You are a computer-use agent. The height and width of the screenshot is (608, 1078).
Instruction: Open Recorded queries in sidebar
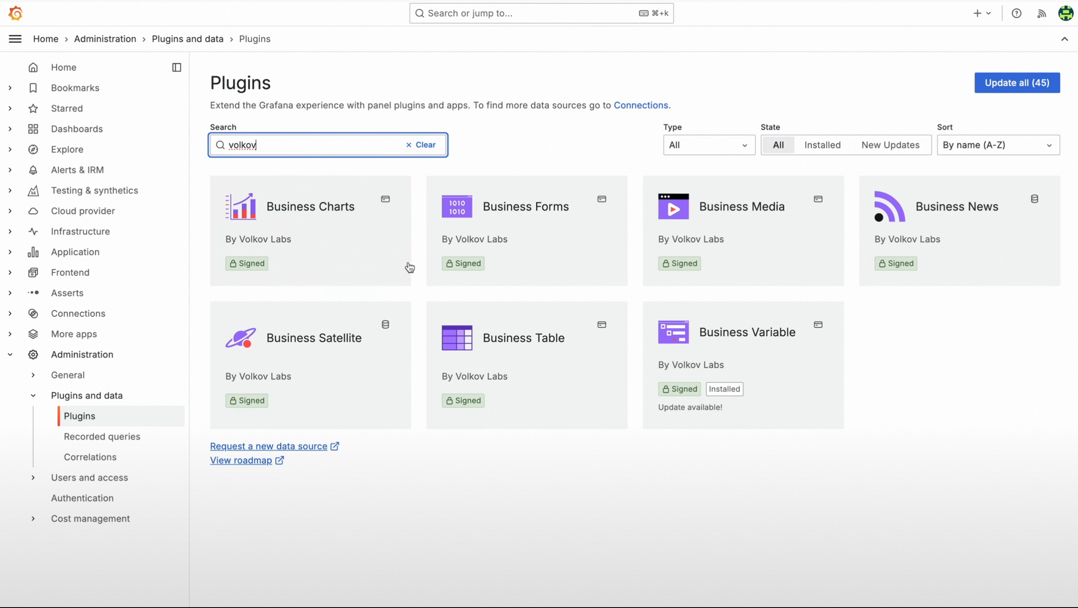pyautogui.click(x=102, y=437)
